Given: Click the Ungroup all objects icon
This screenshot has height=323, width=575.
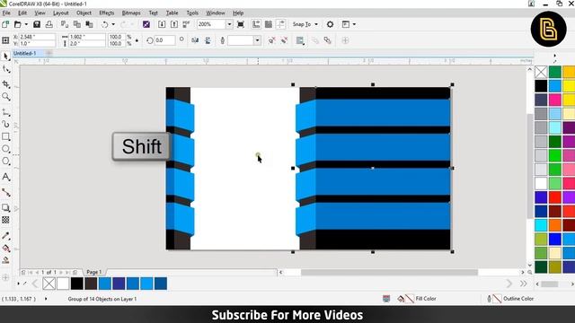Looking at the screenshot, I should pyautogui.click(x=284, y=40).
